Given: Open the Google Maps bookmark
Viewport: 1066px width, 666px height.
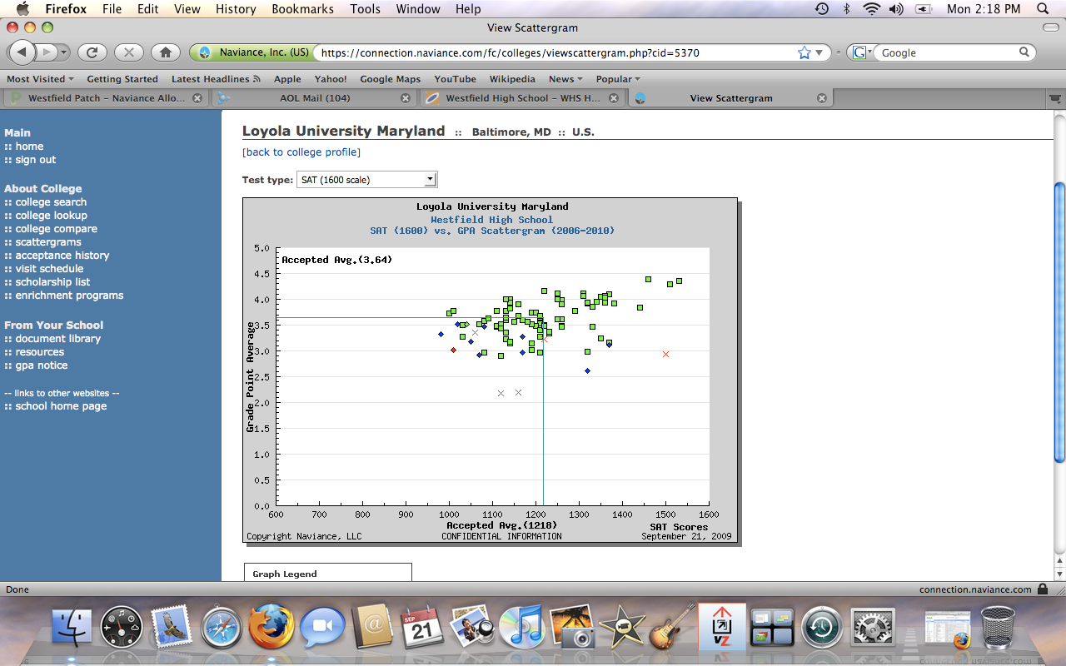Looking at the screenshot, I should [x=390, y=79].
